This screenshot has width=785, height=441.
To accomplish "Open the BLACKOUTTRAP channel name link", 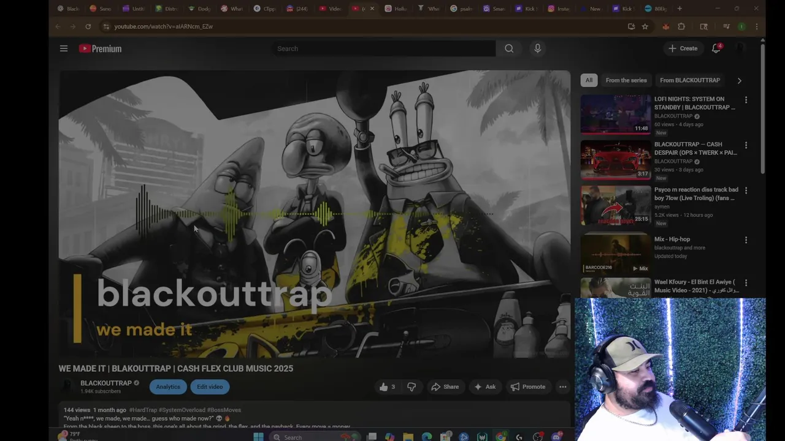I will pos(106,383).
